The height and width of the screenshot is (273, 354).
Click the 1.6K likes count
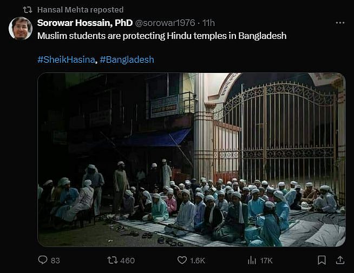(x=198, y=261)
